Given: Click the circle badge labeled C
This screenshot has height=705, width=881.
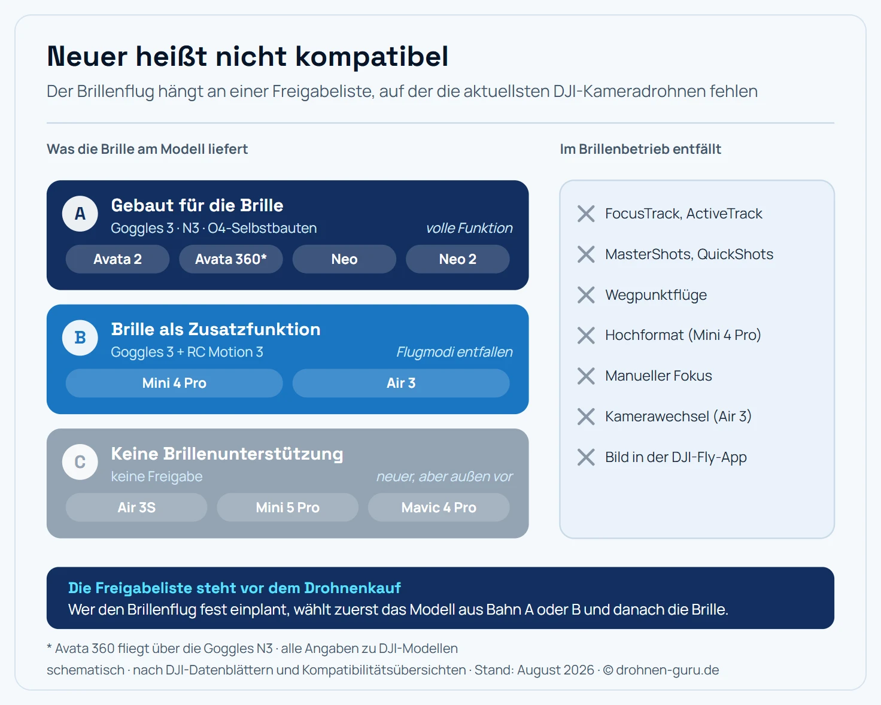Looking at the screenshot, I should (80, 462).
